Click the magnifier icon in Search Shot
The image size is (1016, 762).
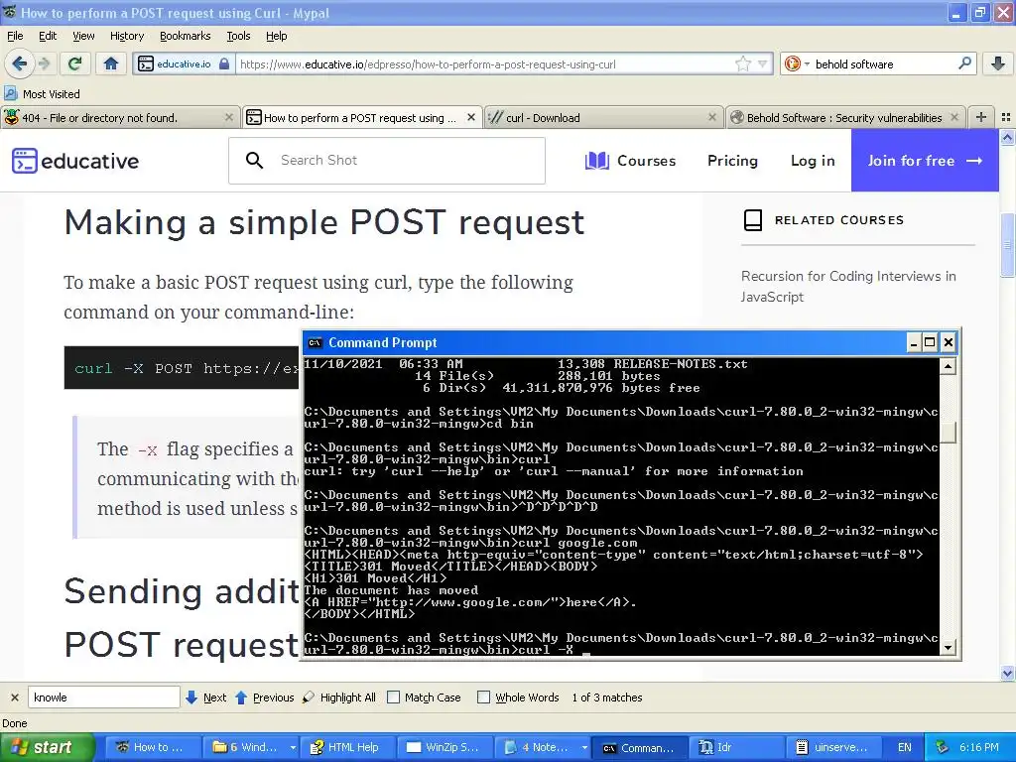click(255, 160)
